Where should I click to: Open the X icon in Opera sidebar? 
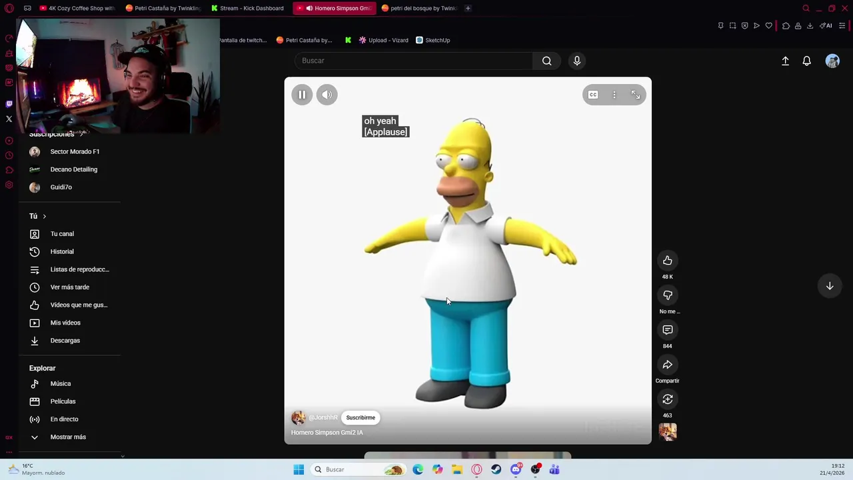[9, 119]
